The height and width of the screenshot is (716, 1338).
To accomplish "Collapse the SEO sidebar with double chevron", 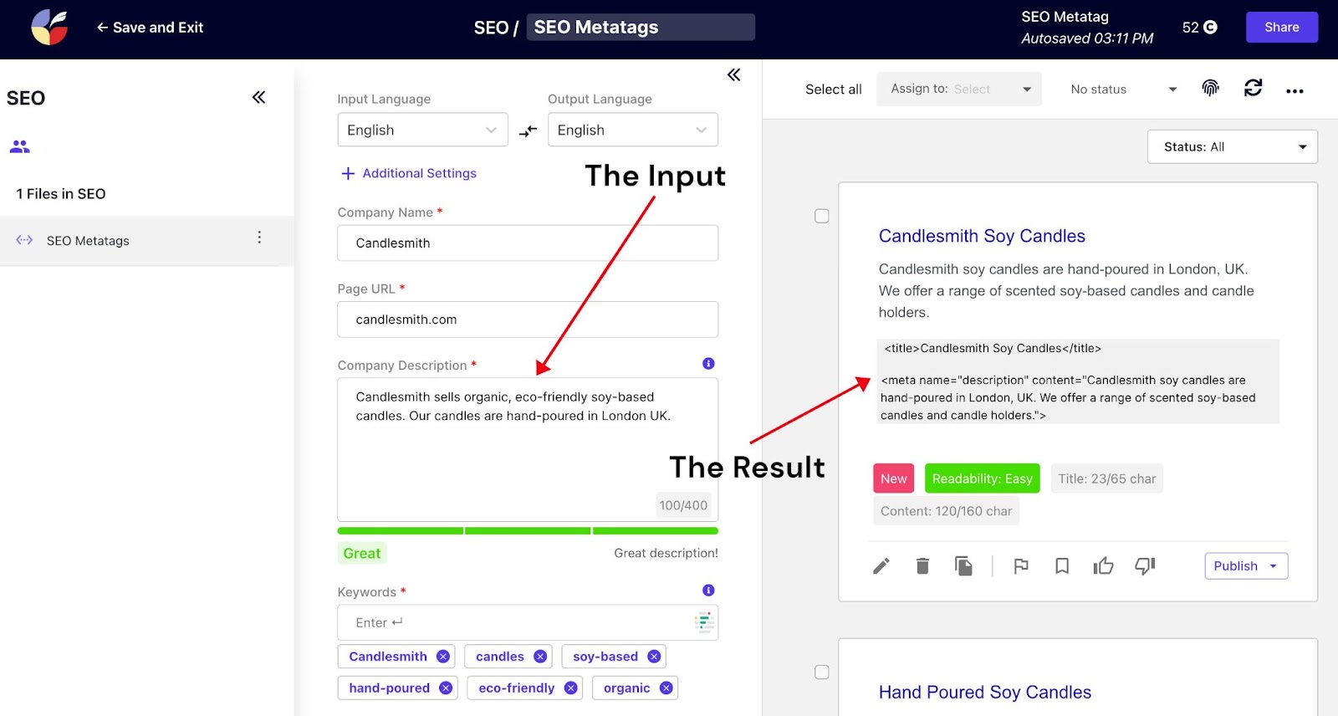I will tap(259, 98).
